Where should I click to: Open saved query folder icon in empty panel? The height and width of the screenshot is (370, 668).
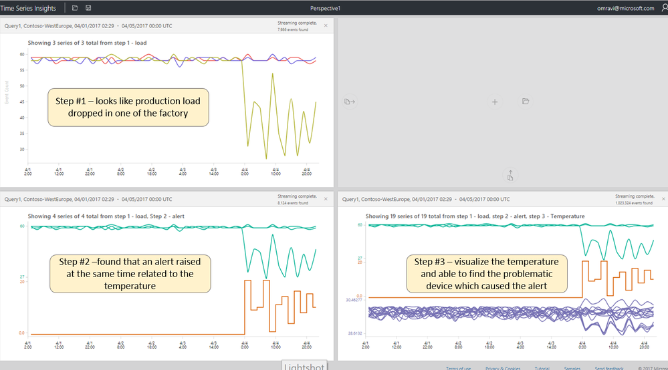tap(526, 102)
